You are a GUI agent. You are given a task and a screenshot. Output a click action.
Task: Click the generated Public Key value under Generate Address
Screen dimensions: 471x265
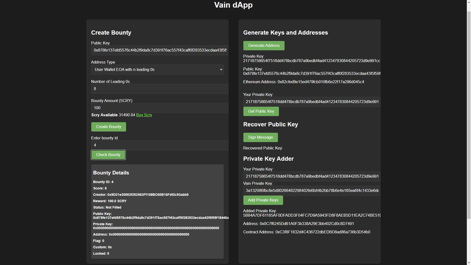pos(312,73)
